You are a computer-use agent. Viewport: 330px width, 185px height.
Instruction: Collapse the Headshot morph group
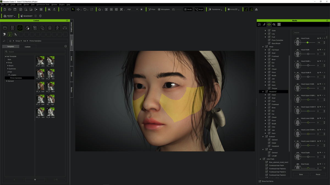coord(263,92)
